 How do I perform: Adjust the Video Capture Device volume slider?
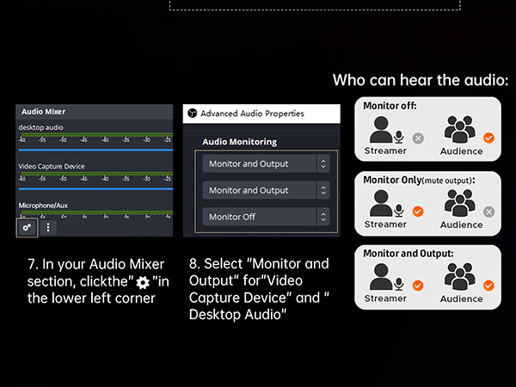click(95, 189)
